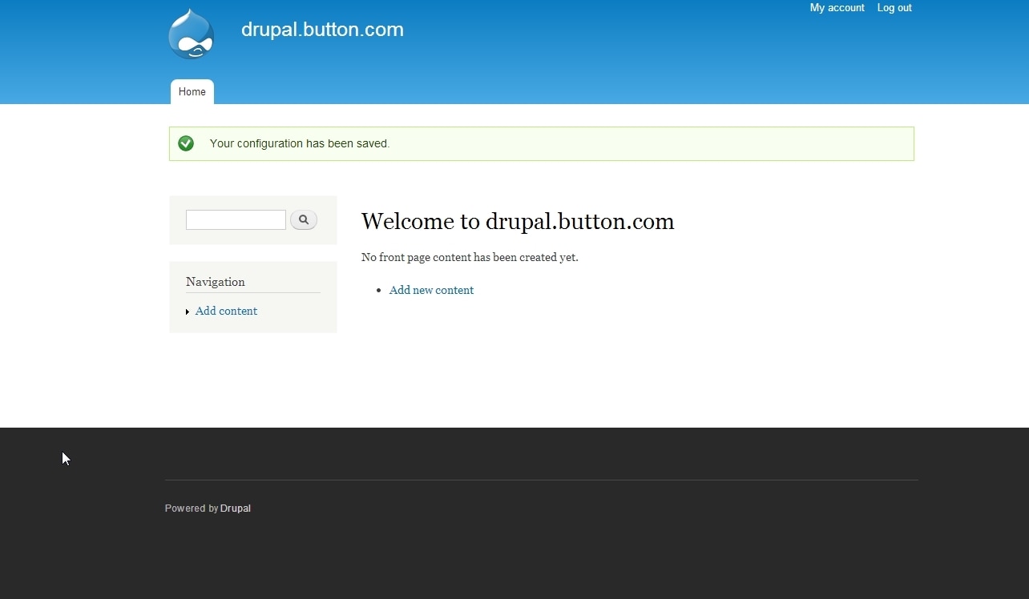1029x599 pixels.
Task: Click 'No front page content' text
Action: pyautogui.click(x=470, y=257)
